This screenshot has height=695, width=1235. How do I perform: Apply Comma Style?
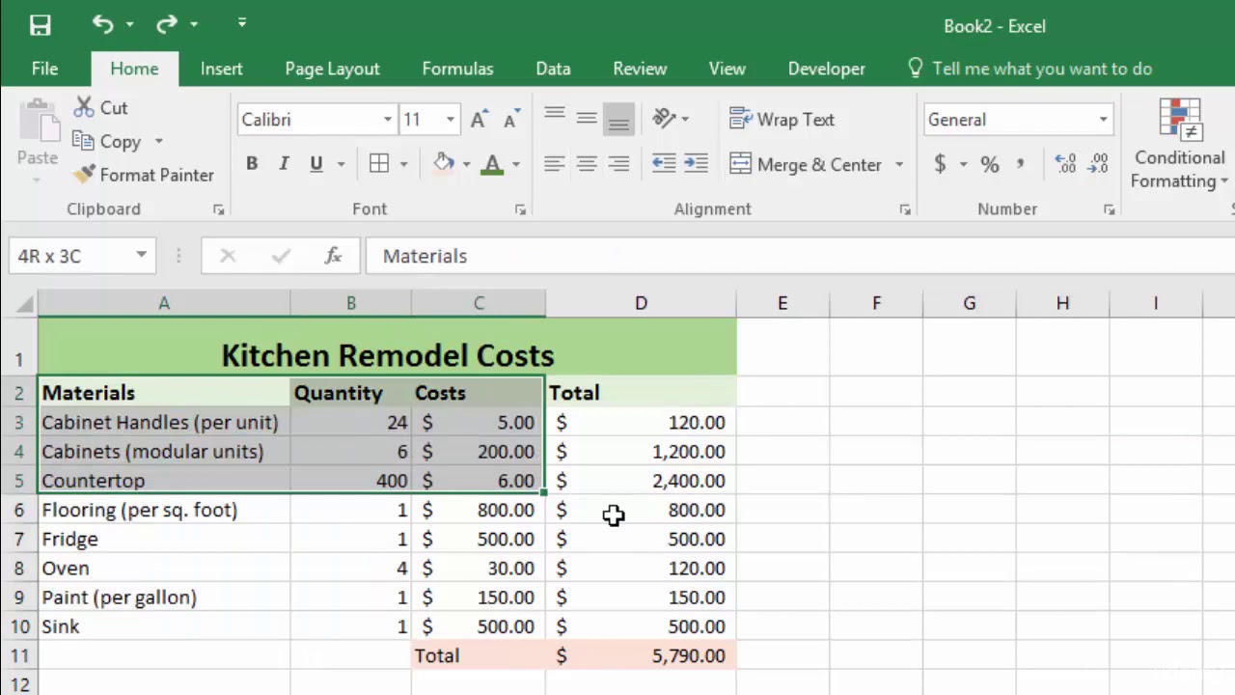pos(1020,164)
